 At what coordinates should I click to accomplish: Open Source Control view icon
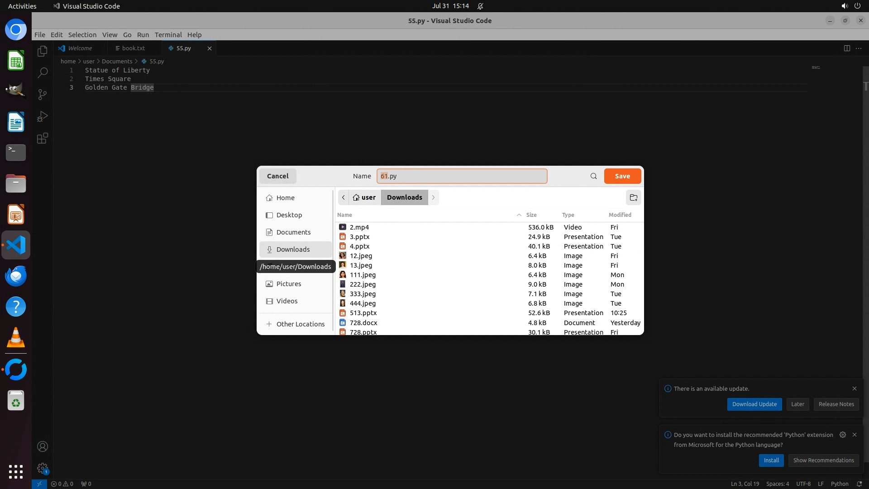[43, 94]
